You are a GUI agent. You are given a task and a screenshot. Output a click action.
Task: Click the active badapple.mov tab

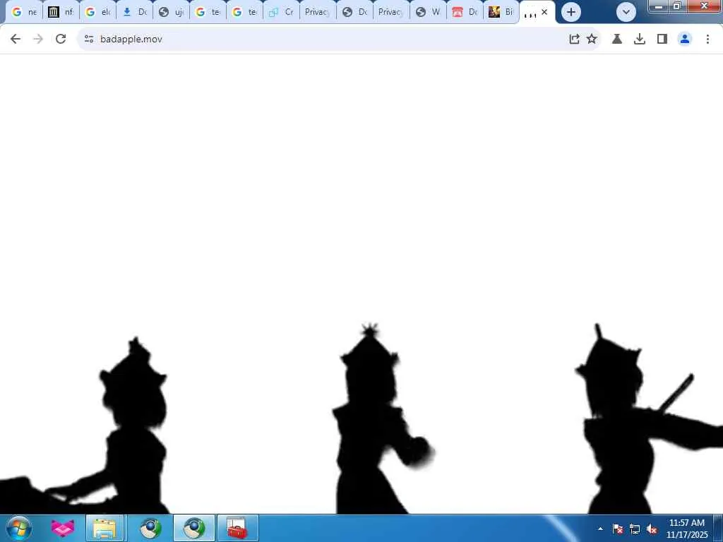tap(530, 13)
